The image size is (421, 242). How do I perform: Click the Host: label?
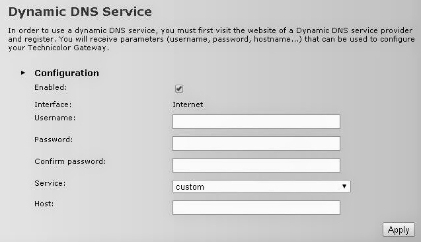[44, 204]
